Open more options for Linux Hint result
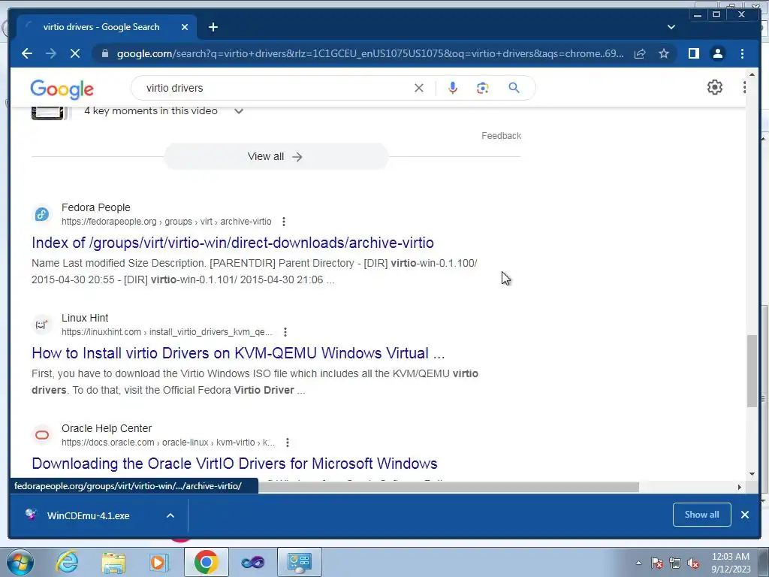This screenshot has width=769, height=577. coord(285,332)
